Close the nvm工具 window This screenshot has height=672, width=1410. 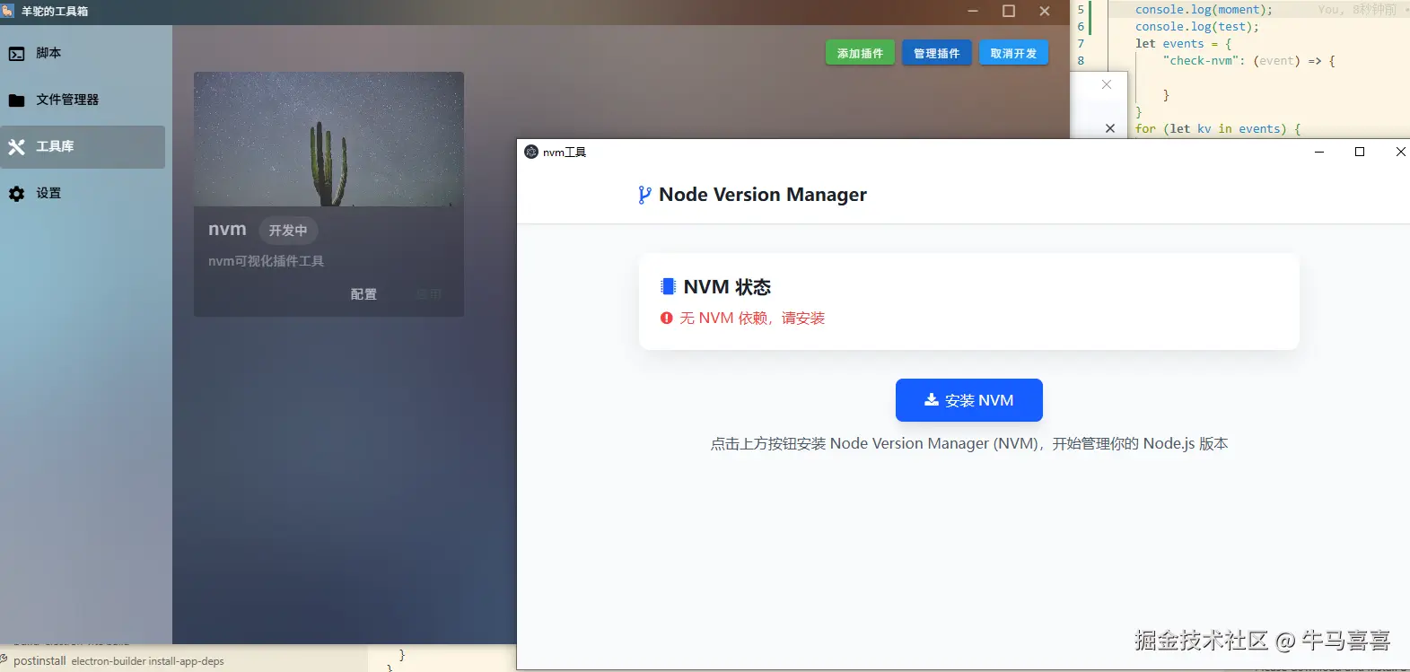[x=1400, y=152]
